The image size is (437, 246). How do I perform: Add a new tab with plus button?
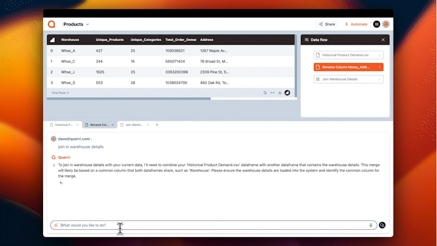pos(157,125)
